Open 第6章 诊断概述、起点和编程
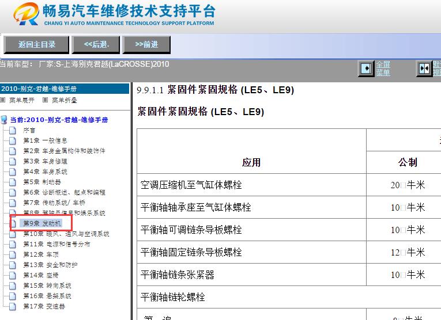The width and height of the screenshot is (441, 320). point(64,192)
